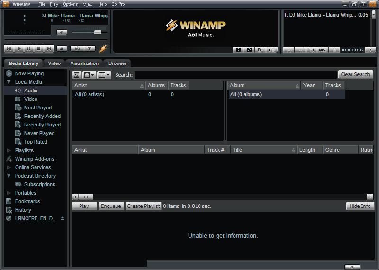Expand the Playlists tree node

click(9, 150)
